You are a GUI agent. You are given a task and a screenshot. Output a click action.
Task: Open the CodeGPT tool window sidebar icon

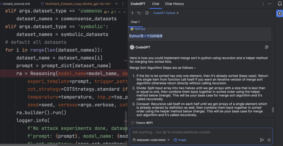tap(280, 13)
